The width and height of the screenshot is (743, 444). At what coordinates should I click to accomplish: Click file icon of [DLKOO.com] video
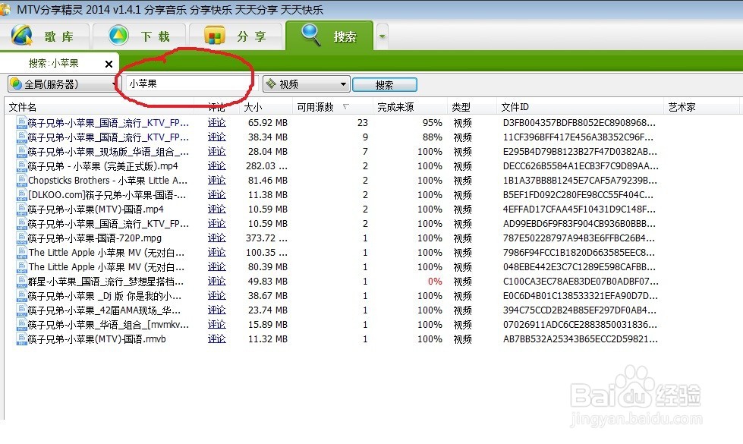coord(21,195)
